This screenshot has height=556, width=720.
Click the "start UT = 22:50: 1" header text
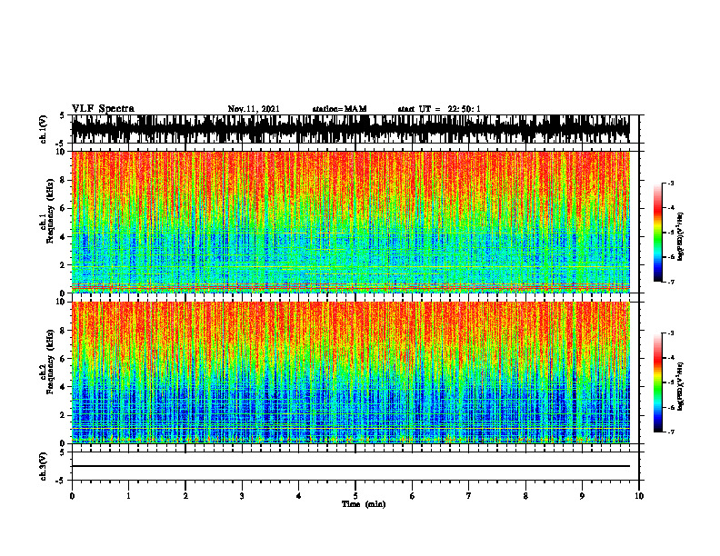tap(439, 109)
